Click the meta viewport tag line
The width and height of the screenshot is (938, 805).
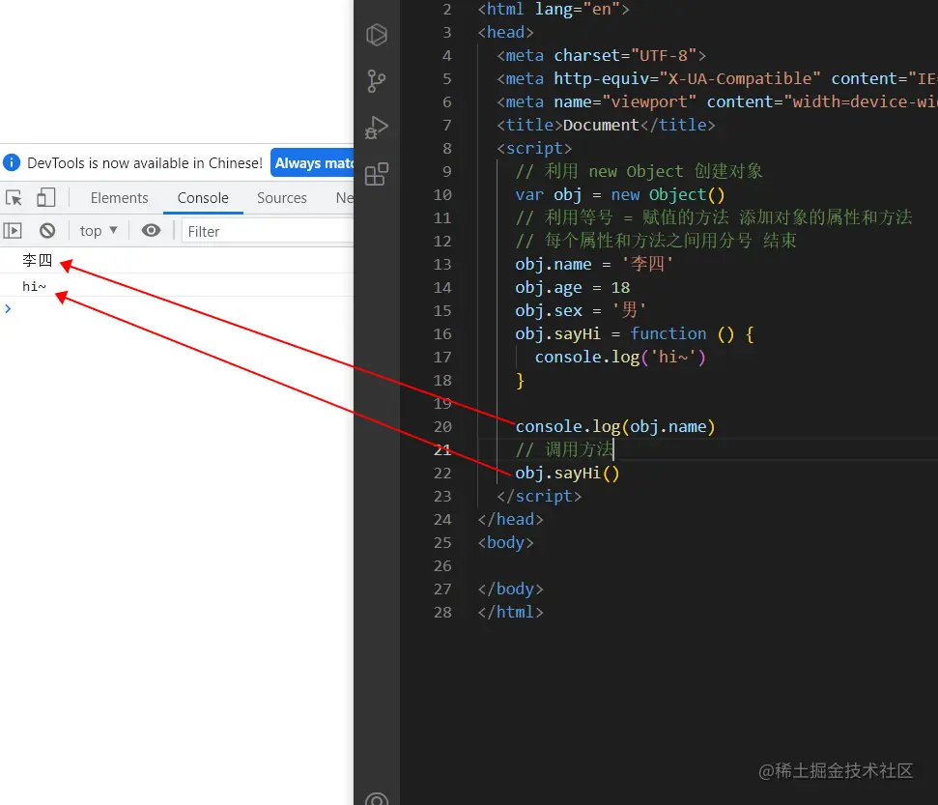pos(717,102)
